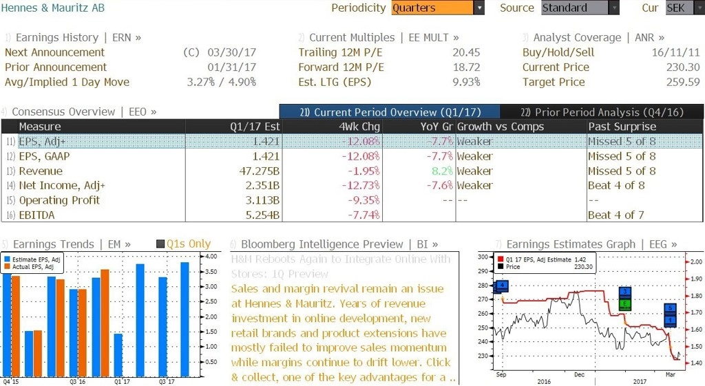Click the blue marker labeled 3 on estimates graph
The height and width of the screenshot is (386, 705).
tap(625, 292)
